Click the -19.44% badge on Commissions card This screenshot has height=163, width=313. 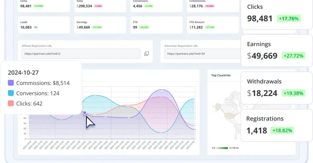[x=209, y=6]
